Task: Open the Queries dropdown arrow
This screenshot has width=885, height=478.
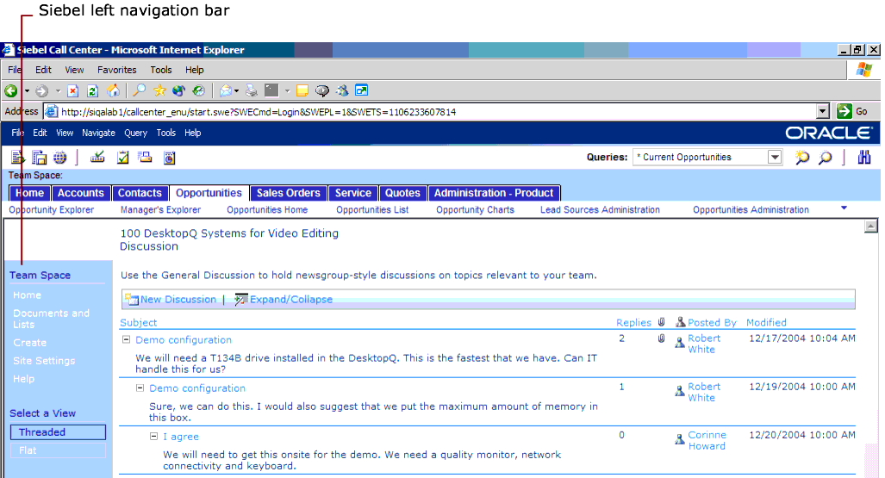Action: [775, 157]
